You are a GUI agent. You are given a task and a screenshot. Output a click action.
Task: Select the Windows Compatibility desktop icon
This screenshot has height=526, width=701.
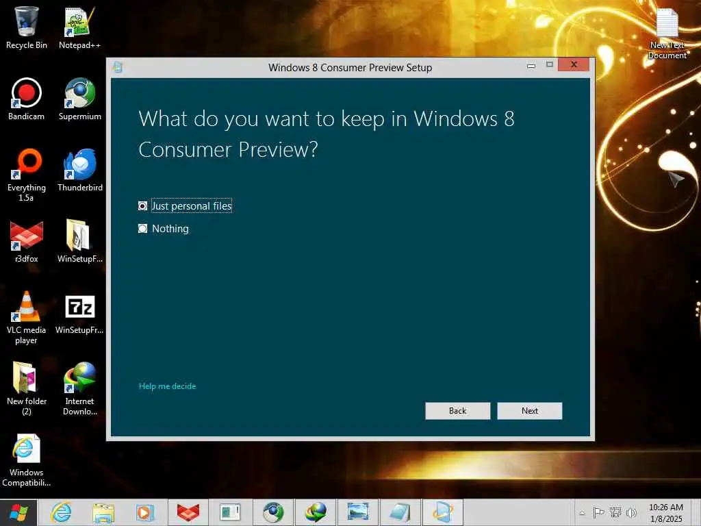coord(27,460)
